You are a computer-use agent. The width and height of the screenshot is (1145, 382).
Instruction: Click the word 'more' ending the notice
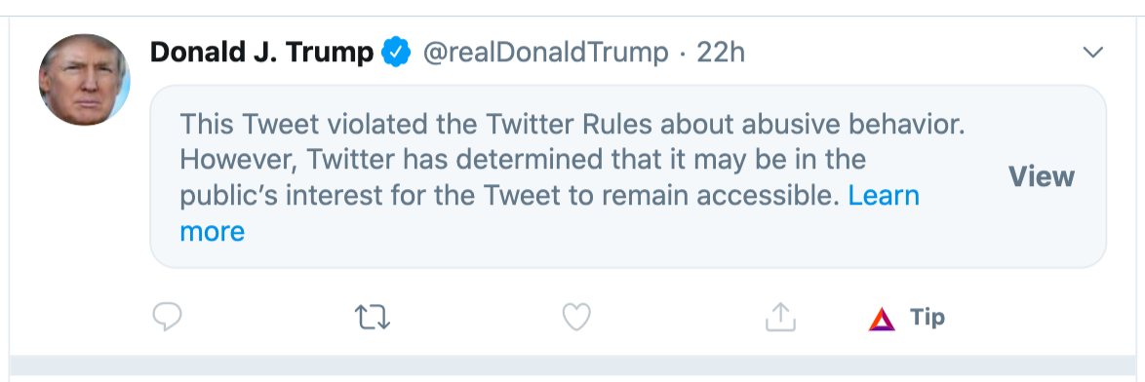212,232
